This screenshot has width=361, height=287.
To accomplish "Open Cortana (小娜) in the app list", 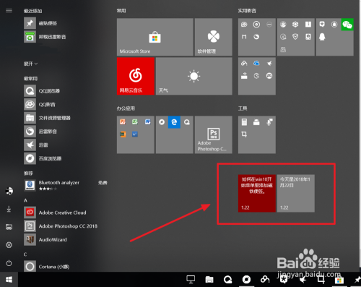I will click(47, 267).
